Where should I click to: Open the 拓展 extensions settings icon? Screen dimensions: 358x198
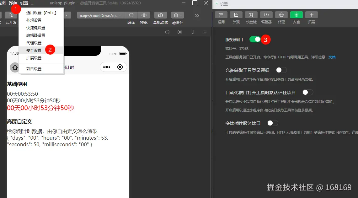(311, 14)
